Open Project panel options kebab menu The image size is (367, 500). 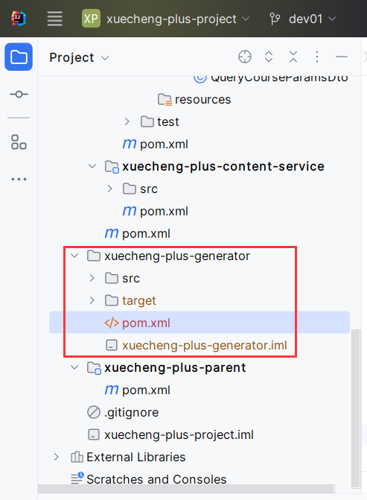[317, 57]
